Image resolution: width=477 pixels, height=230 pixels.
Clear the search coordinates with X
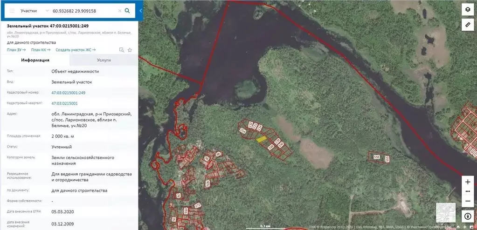tap(119, 10)
